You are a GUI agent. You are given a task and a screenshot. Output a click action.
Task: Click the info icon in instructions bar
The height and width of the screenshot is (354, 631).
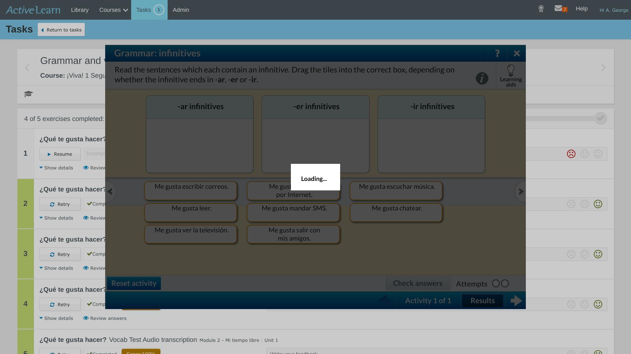[x=482, y=79]
